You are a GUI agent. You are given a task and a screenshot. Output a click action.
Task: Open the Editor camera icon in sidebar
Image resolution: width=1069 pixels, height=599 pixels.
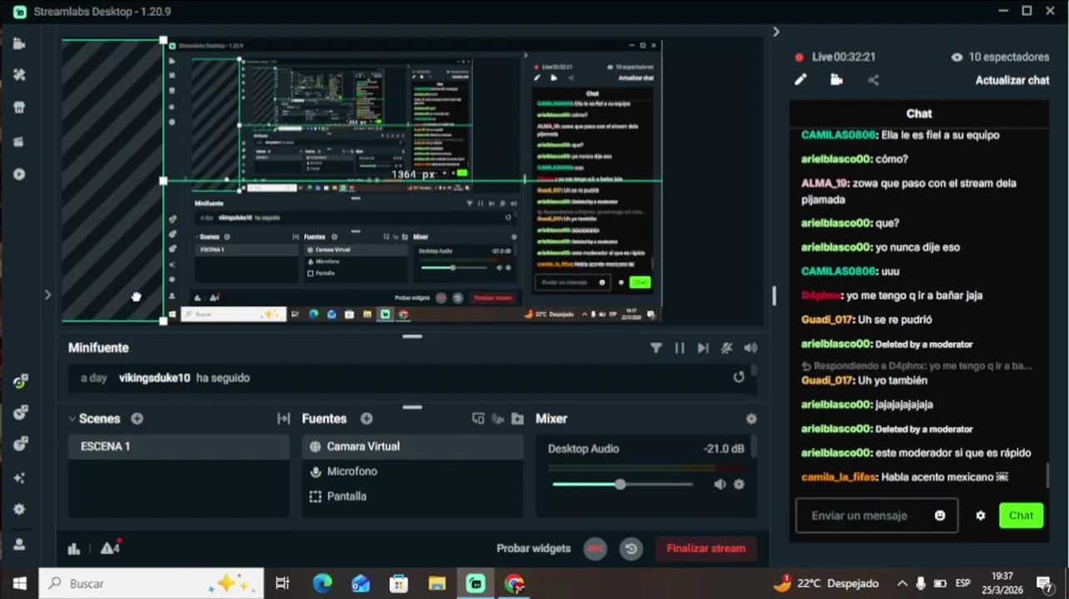(x=19, y=44)
